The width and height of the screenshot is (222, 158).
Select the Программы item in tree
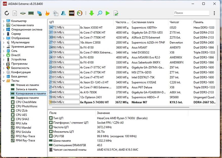click(x=19, y=64)
